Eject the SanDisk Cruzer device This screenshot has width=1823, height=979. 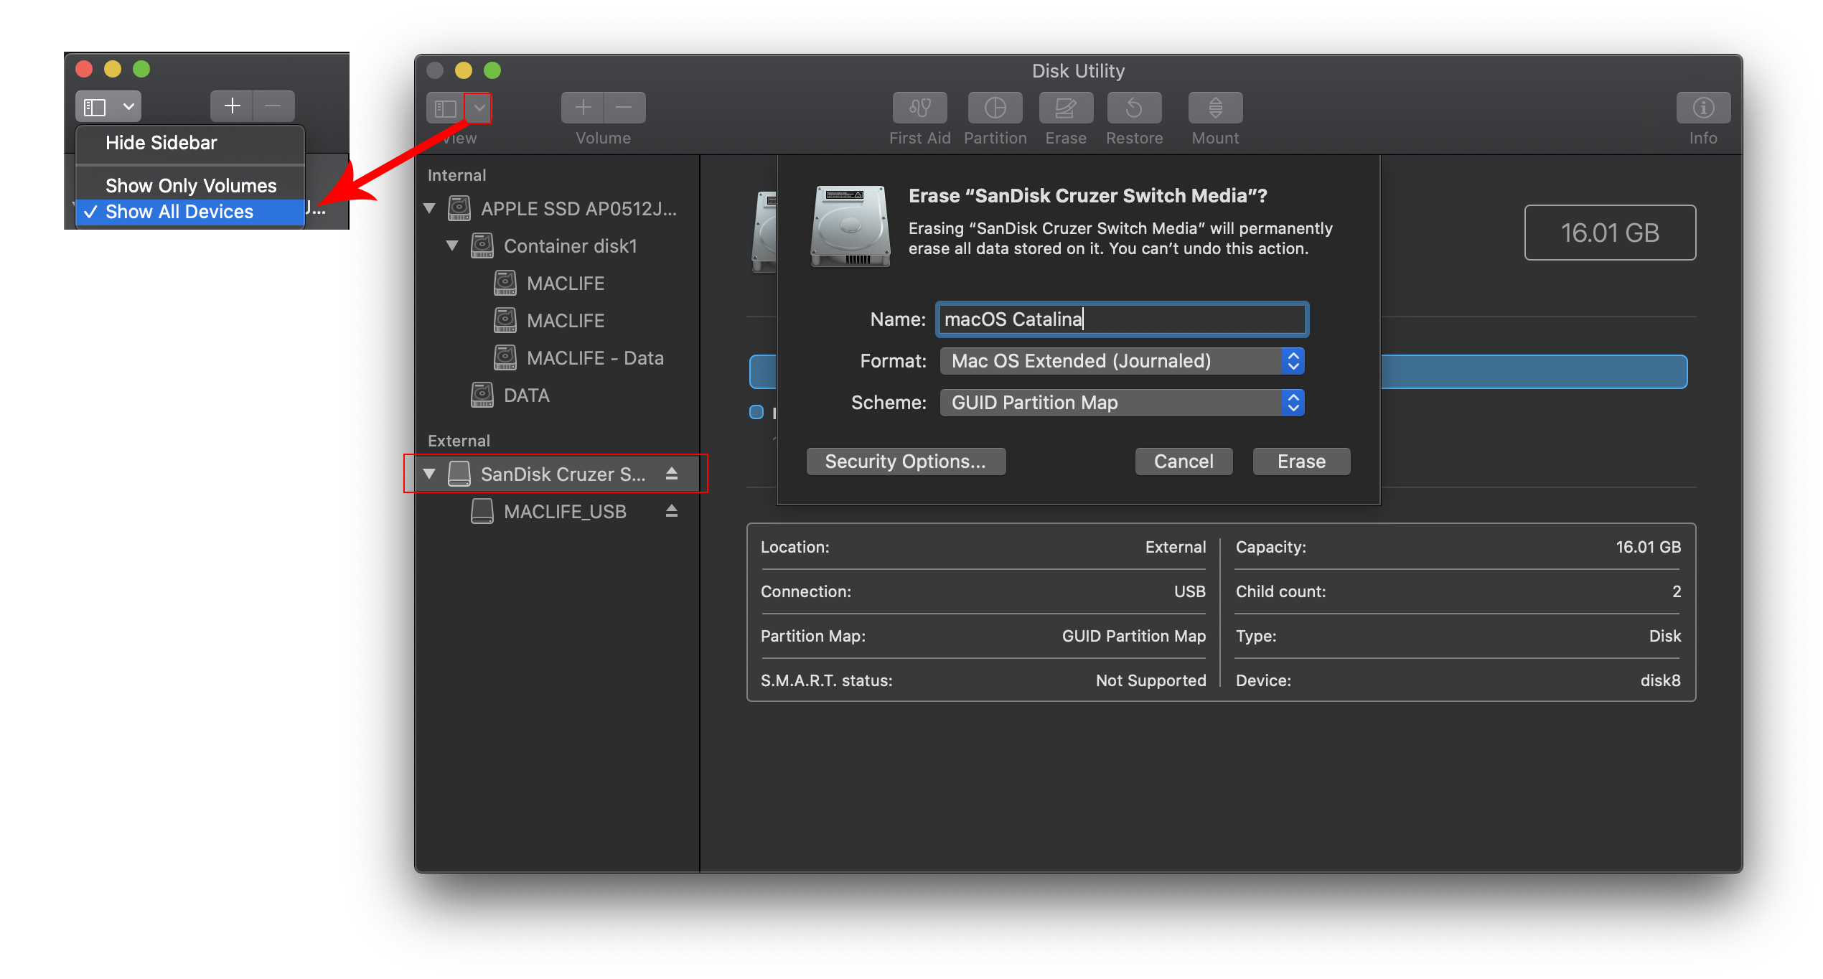(672, 473)
